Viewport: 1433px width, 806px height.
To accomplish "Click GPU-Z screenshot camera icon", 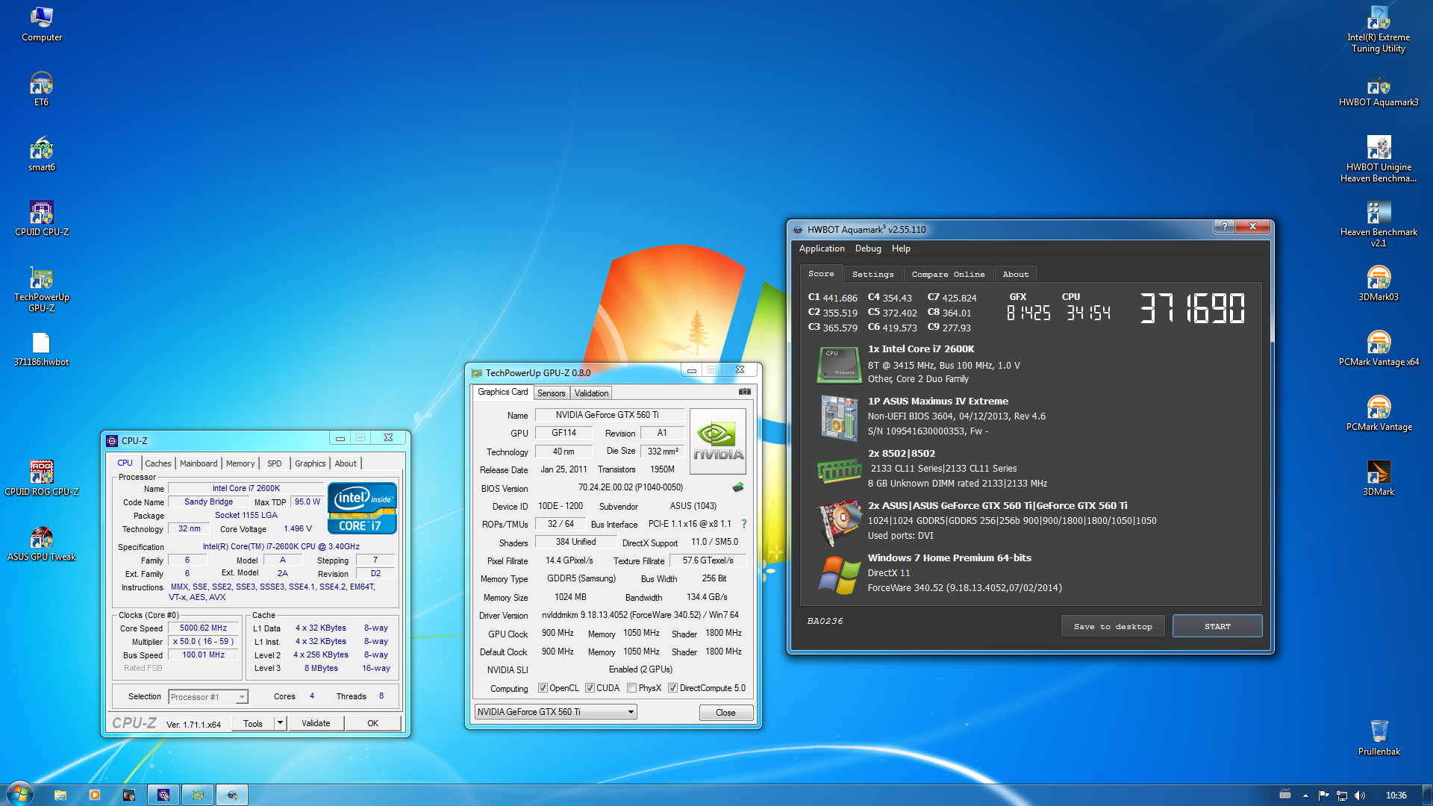I will point(744,391).
